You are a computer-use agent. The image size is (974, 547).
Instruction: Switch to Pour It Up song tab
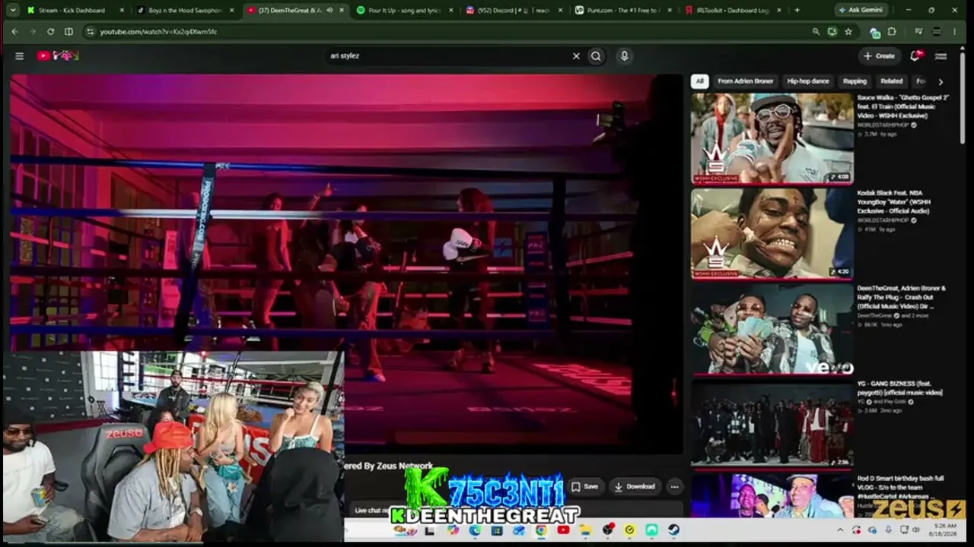click(404, 10)
